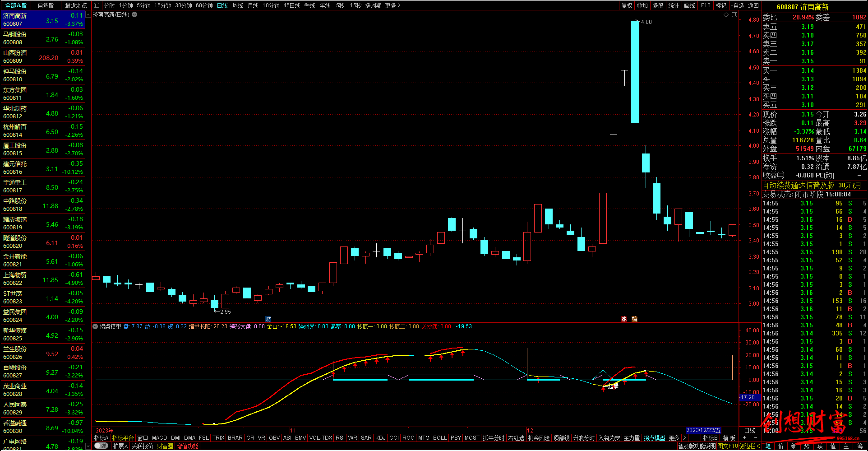Open the 全部A股 list tab

coord(16,5)
